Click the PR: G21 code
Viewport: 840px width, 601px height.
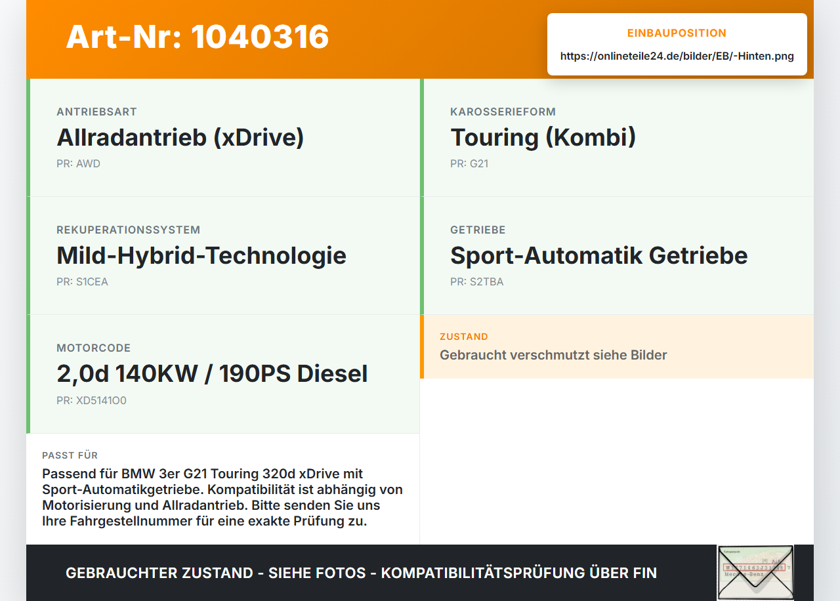pyautogui.click(x=469, y=163)
